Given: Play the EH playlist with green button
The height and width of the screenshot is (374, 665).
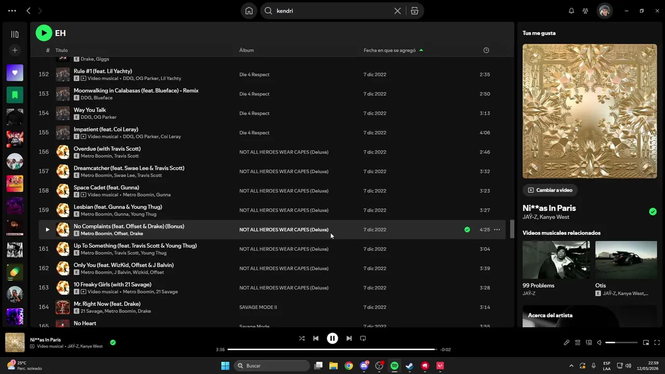Looking at the screenshot, I should pos(44,33).
